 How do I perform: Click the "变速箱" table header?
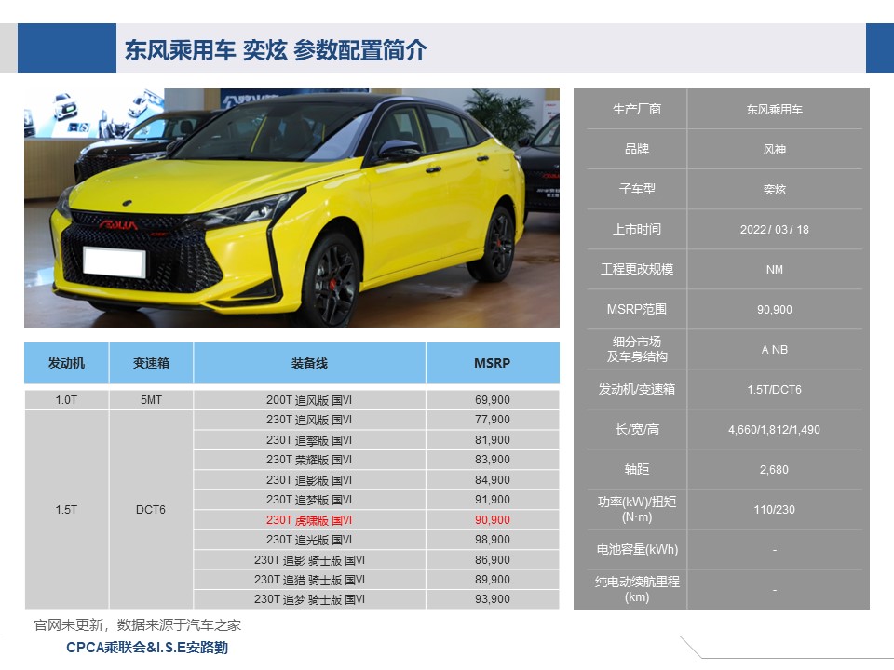pyautogui.click(x=151, y=363)
